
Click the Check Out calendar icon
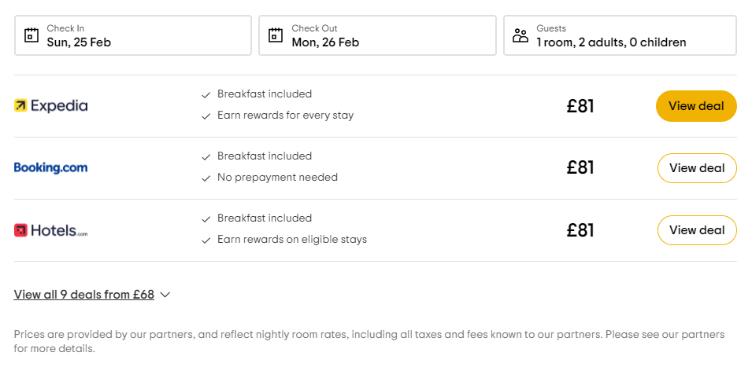[276, 35]
